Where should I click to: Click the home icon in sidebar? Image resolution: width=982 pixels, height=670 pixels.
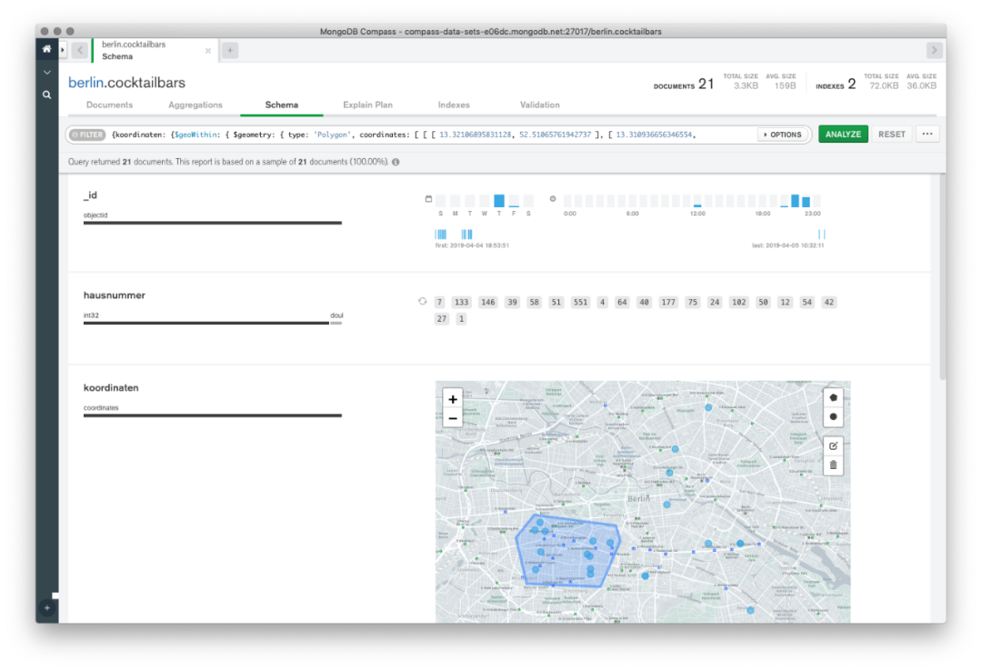click(x=47, y=49)
